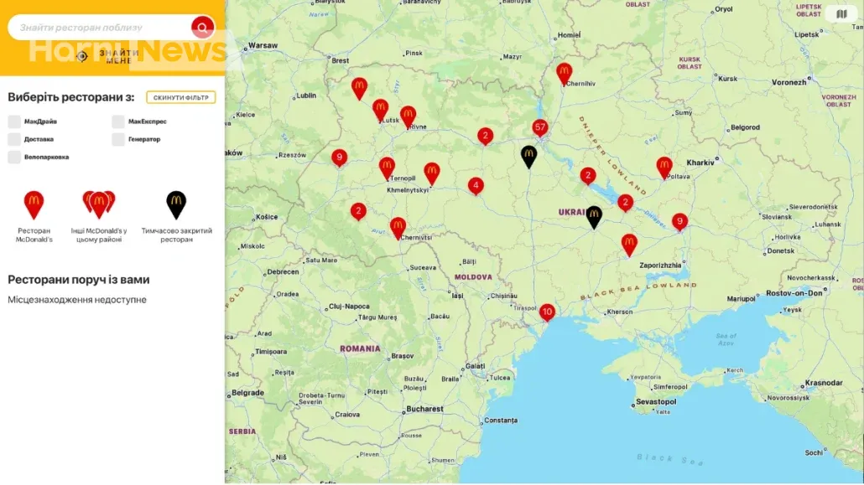Select the McDonald's pin above Zaporizhzhia

click(x=629, y=244)
